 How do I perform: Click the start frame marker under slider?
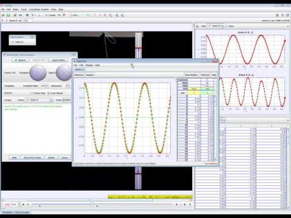coord(39,206)
